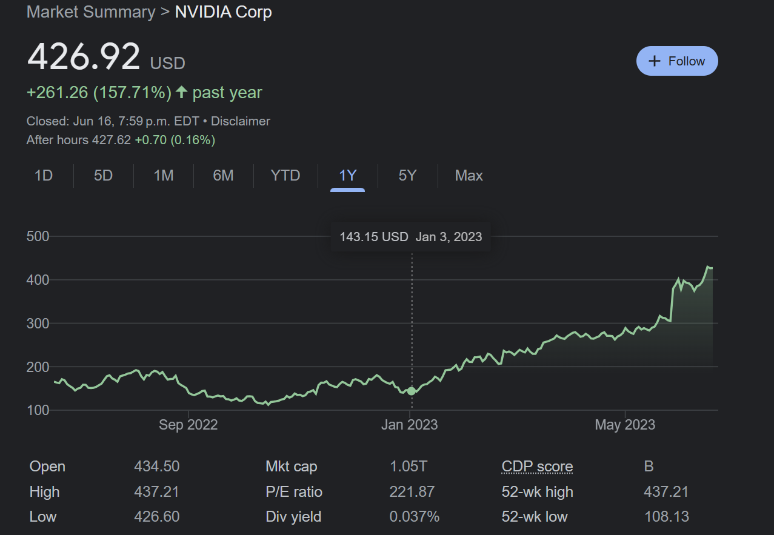
Task: Click the Sep 2022 axis label
Action: click(x=188, y=425)
